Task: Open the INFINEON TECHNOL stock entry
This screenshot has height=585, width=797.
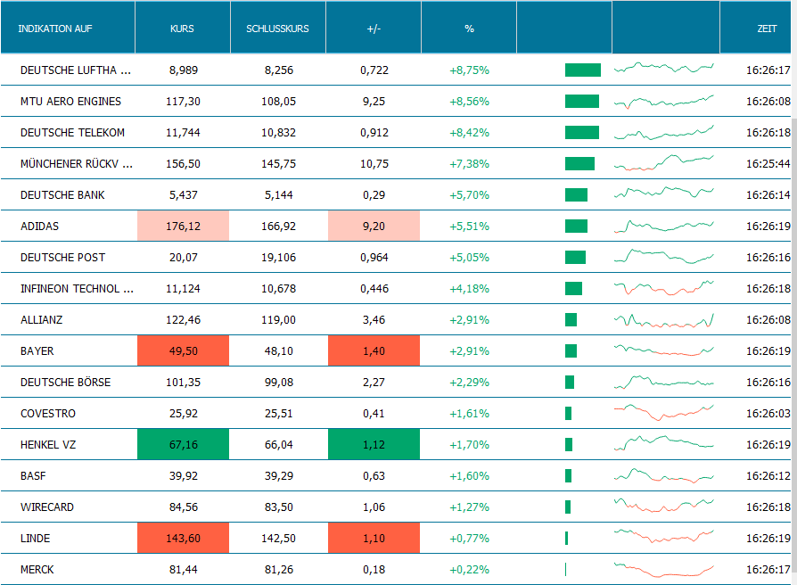Action: point(77,289)
